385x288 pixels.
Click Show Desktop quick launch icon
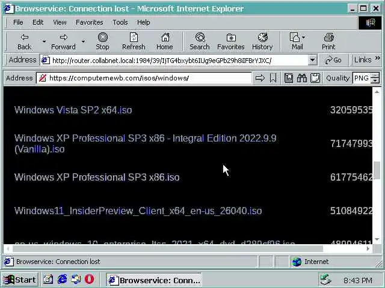(x=48, y=280)
